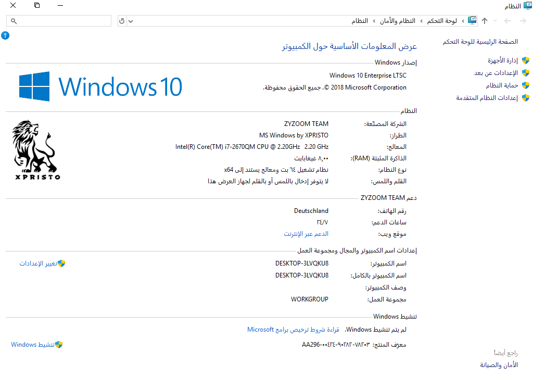Click the pen and touch availability text

tap(268, 181)
